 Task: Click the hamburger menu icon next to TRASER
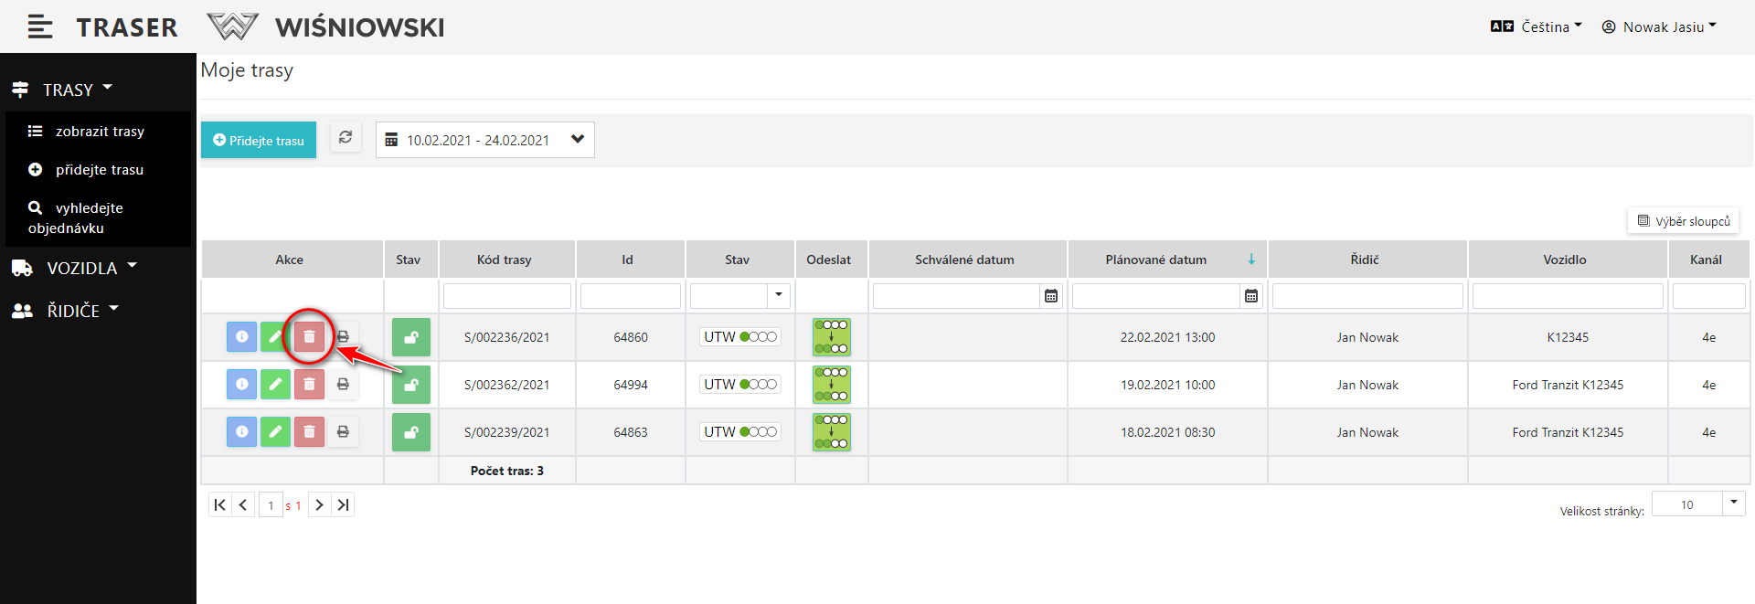39,27
